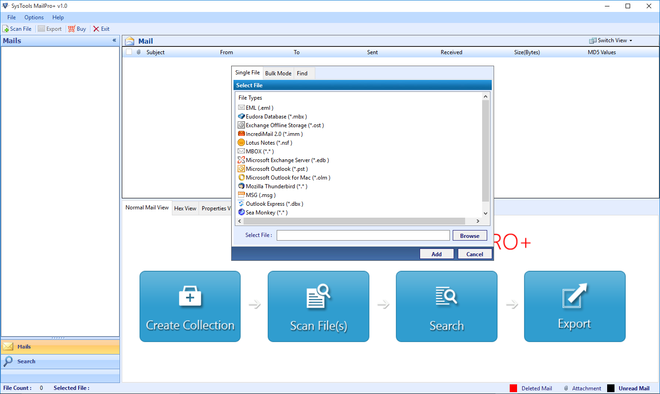Viewport: 660px width, 394px height.
Task: Select the IncrediMail 2.0 icon
Action: coord(241,134)
